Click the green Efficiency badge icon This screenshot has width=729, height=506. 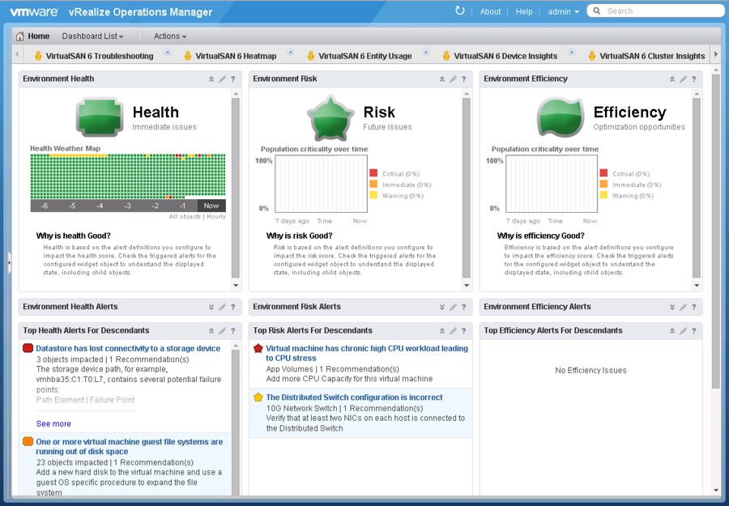tap(561, 117)
